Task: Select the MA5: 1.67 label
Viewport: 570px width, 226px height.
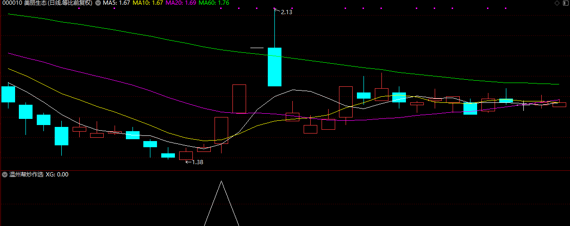Action: 116,3
